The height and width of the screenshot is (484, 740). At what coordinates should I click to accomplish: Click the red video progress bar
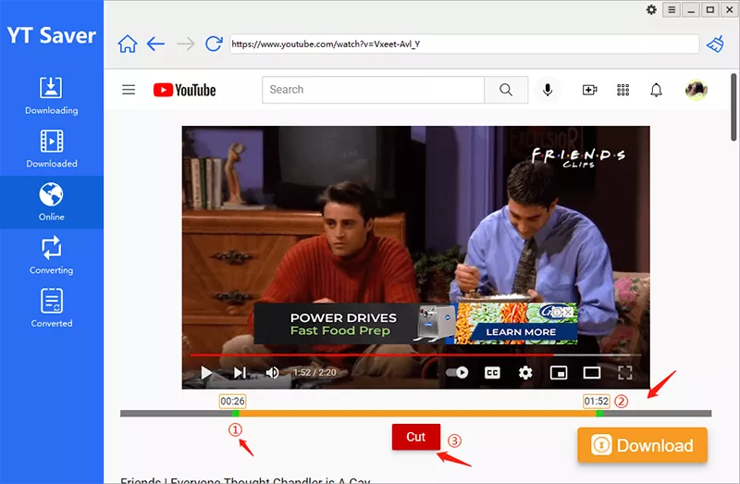pos(372,354)
